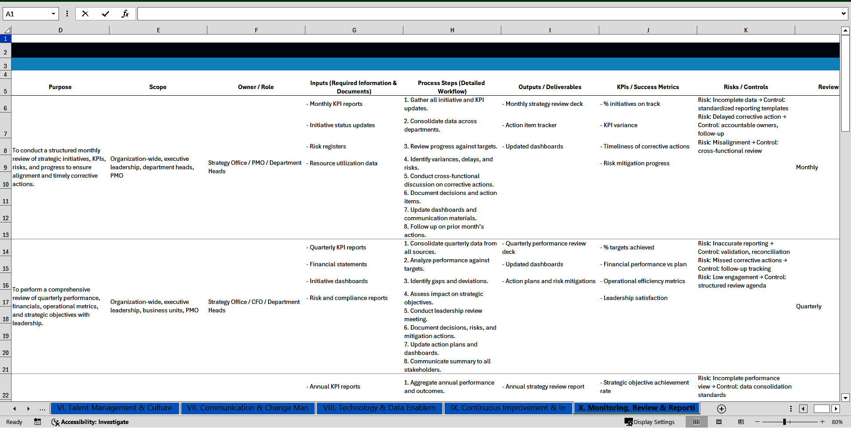Viewport: 851px width, 428px height.
Task: Click the next sheet navigation arrow
Action: [28, 409]
